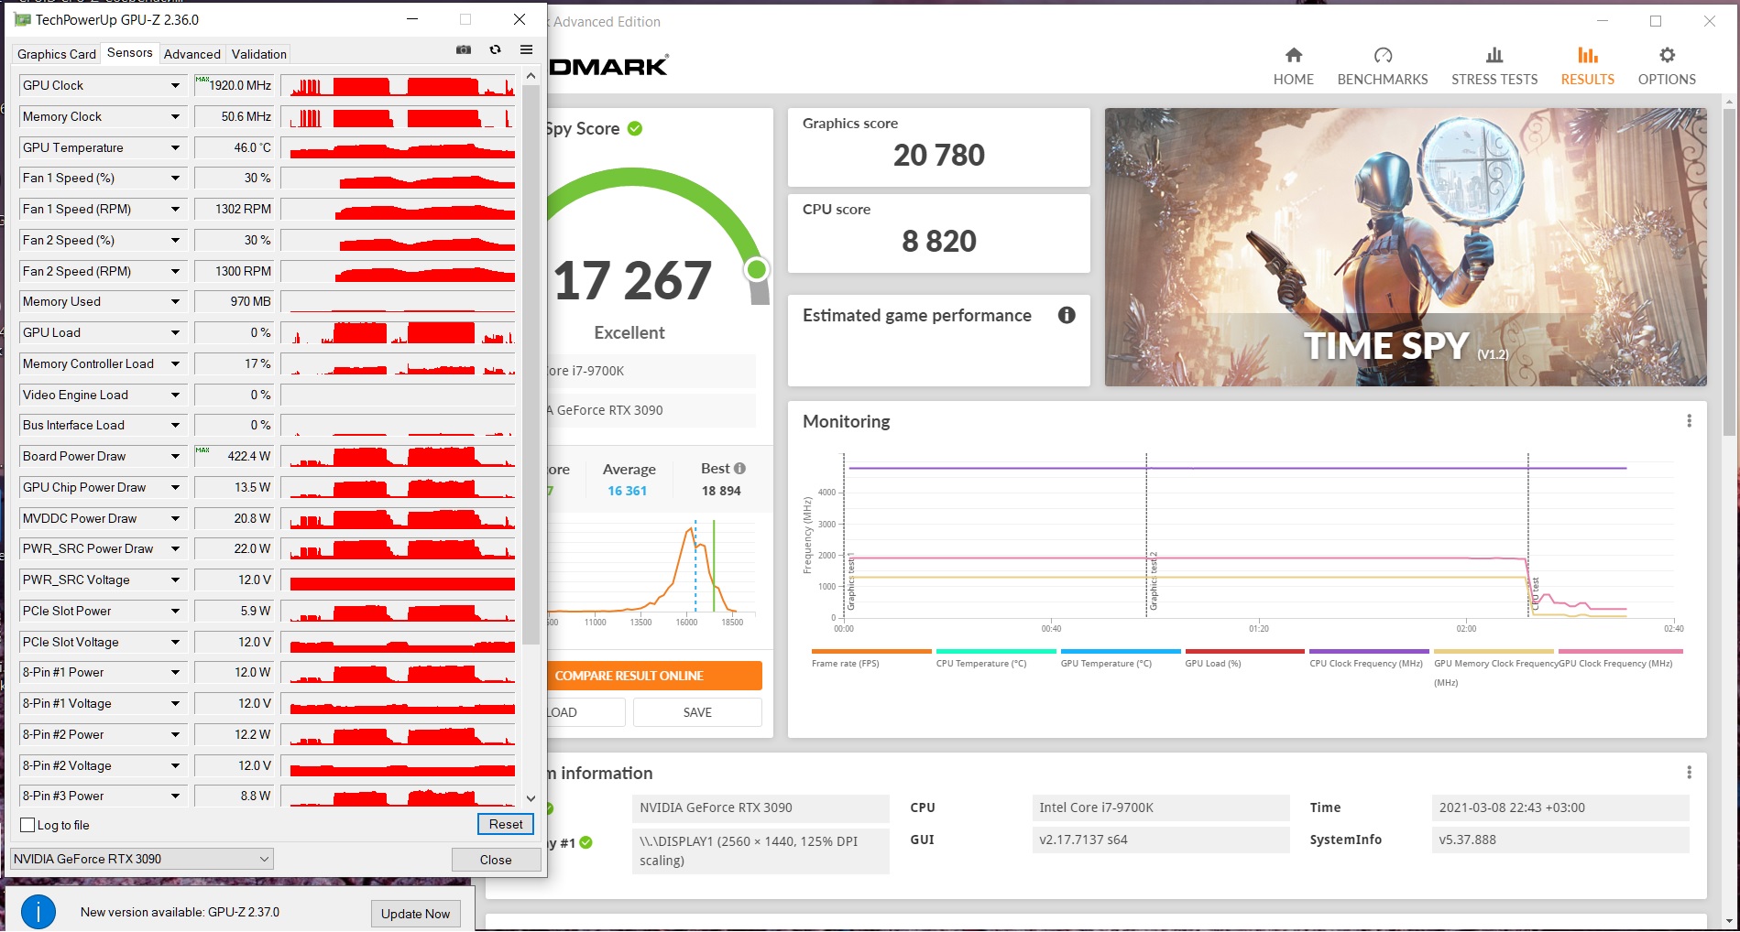The height and width of the screenshot is (932, 1740).
Task: Click Frame rate (FPS) legend color bar
Action: point(871,652)
